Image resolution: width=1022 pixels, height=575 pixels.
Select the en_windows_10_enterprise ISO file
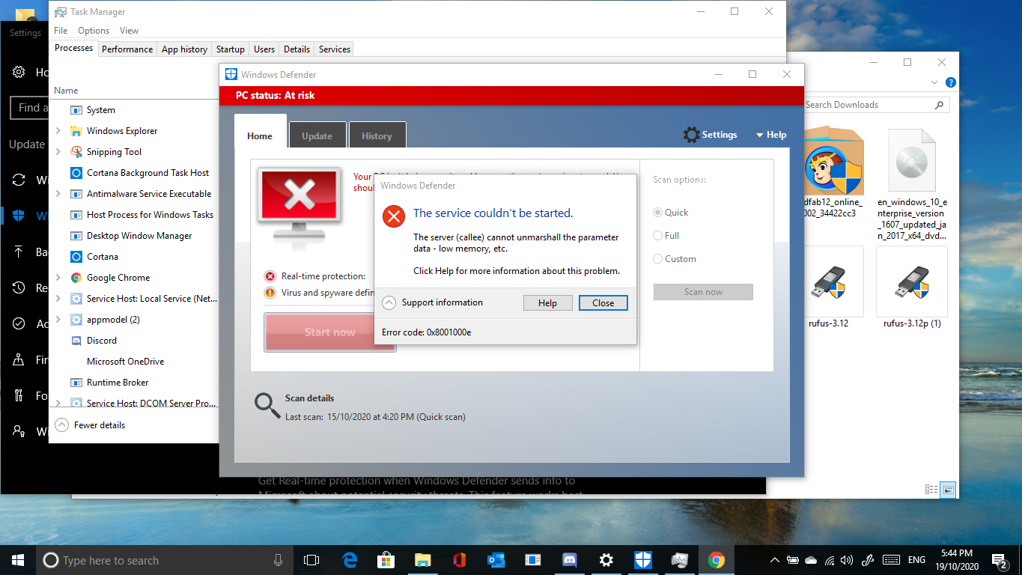click(x=912, y=186)
